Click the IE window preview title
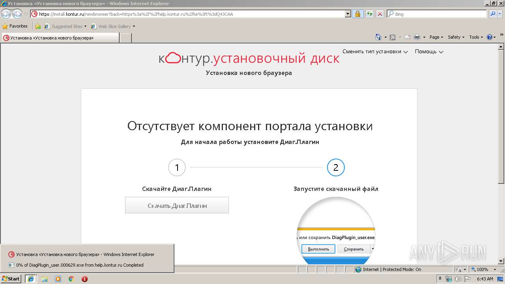The width and height of the screenshot is (505, 284). (85, 254)
